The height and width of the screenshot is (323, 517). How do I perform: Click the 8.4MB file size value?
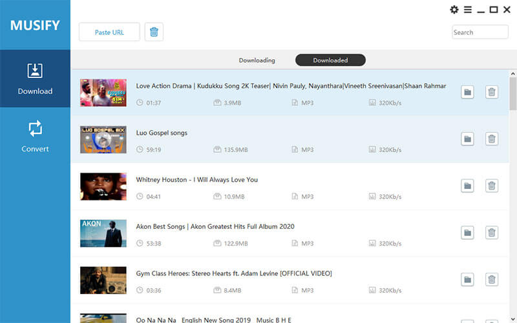(233, 290)
